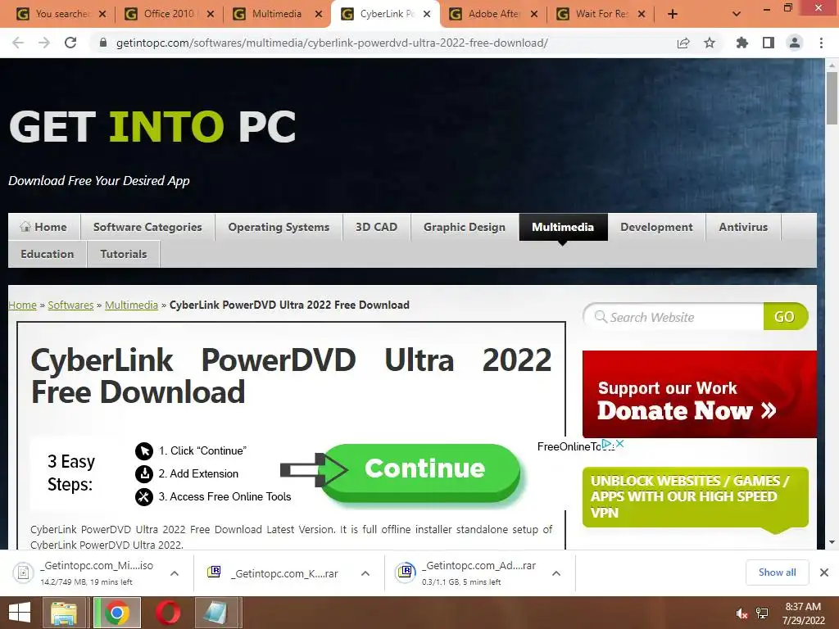Close the ad with the X icon

click(619, 443)
